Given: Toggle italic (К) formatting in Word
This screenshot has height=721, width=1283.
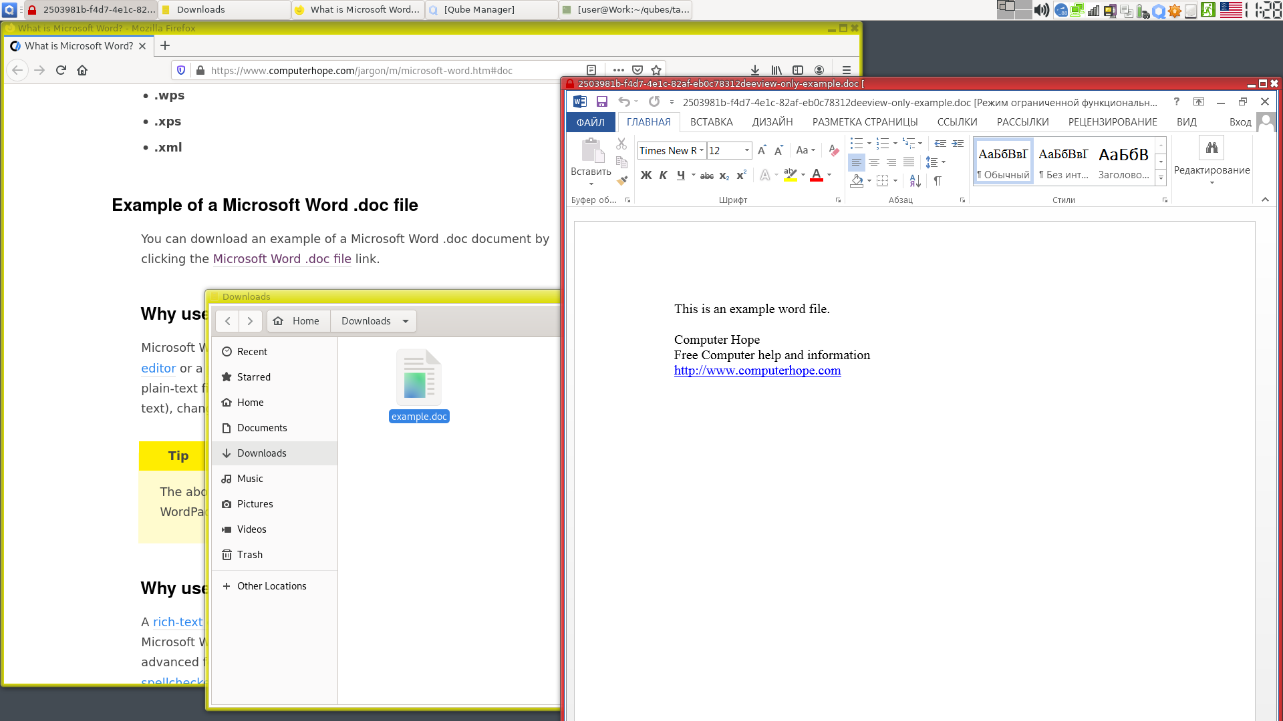Looking at the screenshot, I should (663, 176).
